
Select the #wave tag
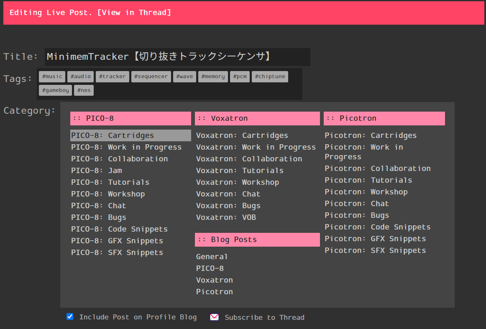click(x=184, y=77)
